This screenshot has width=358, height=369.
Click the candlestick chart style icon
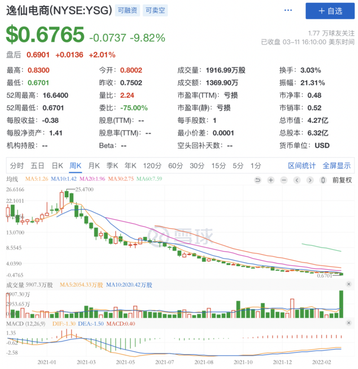[323, 180]
